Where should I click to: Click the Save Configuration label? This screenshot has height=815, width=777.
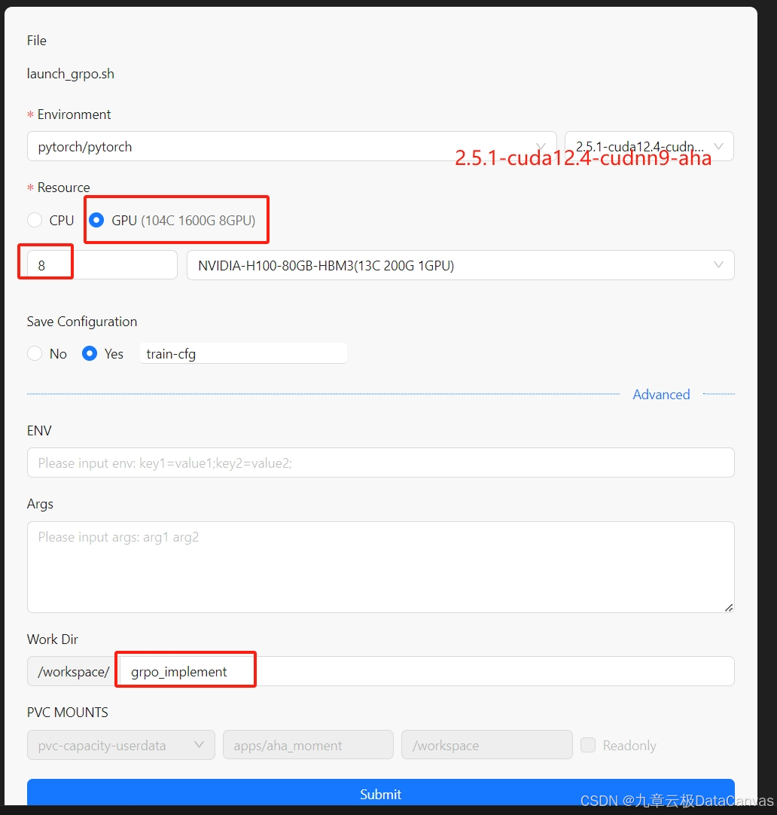tap(82, 322)
